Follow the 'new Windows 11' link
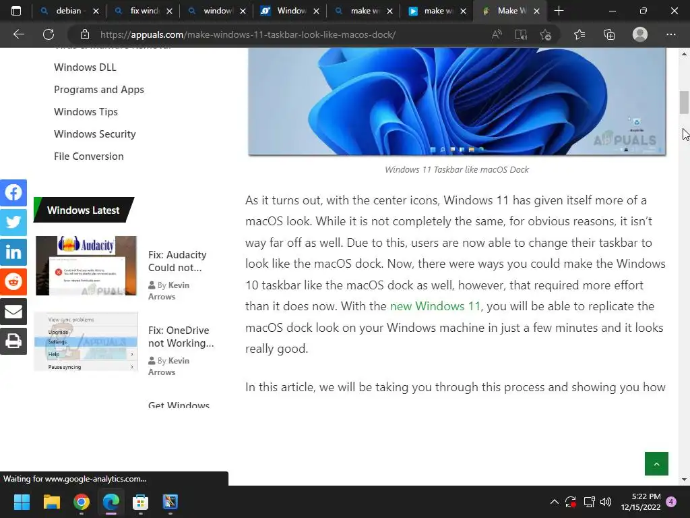Image resolution: width=690 pixels, height=518 pixels. pos(435,306)
